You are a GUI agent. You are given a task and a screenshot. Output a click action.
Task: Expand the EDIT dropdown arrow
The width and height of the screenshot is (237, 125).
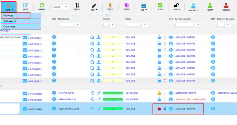click(x=97, y=10)
